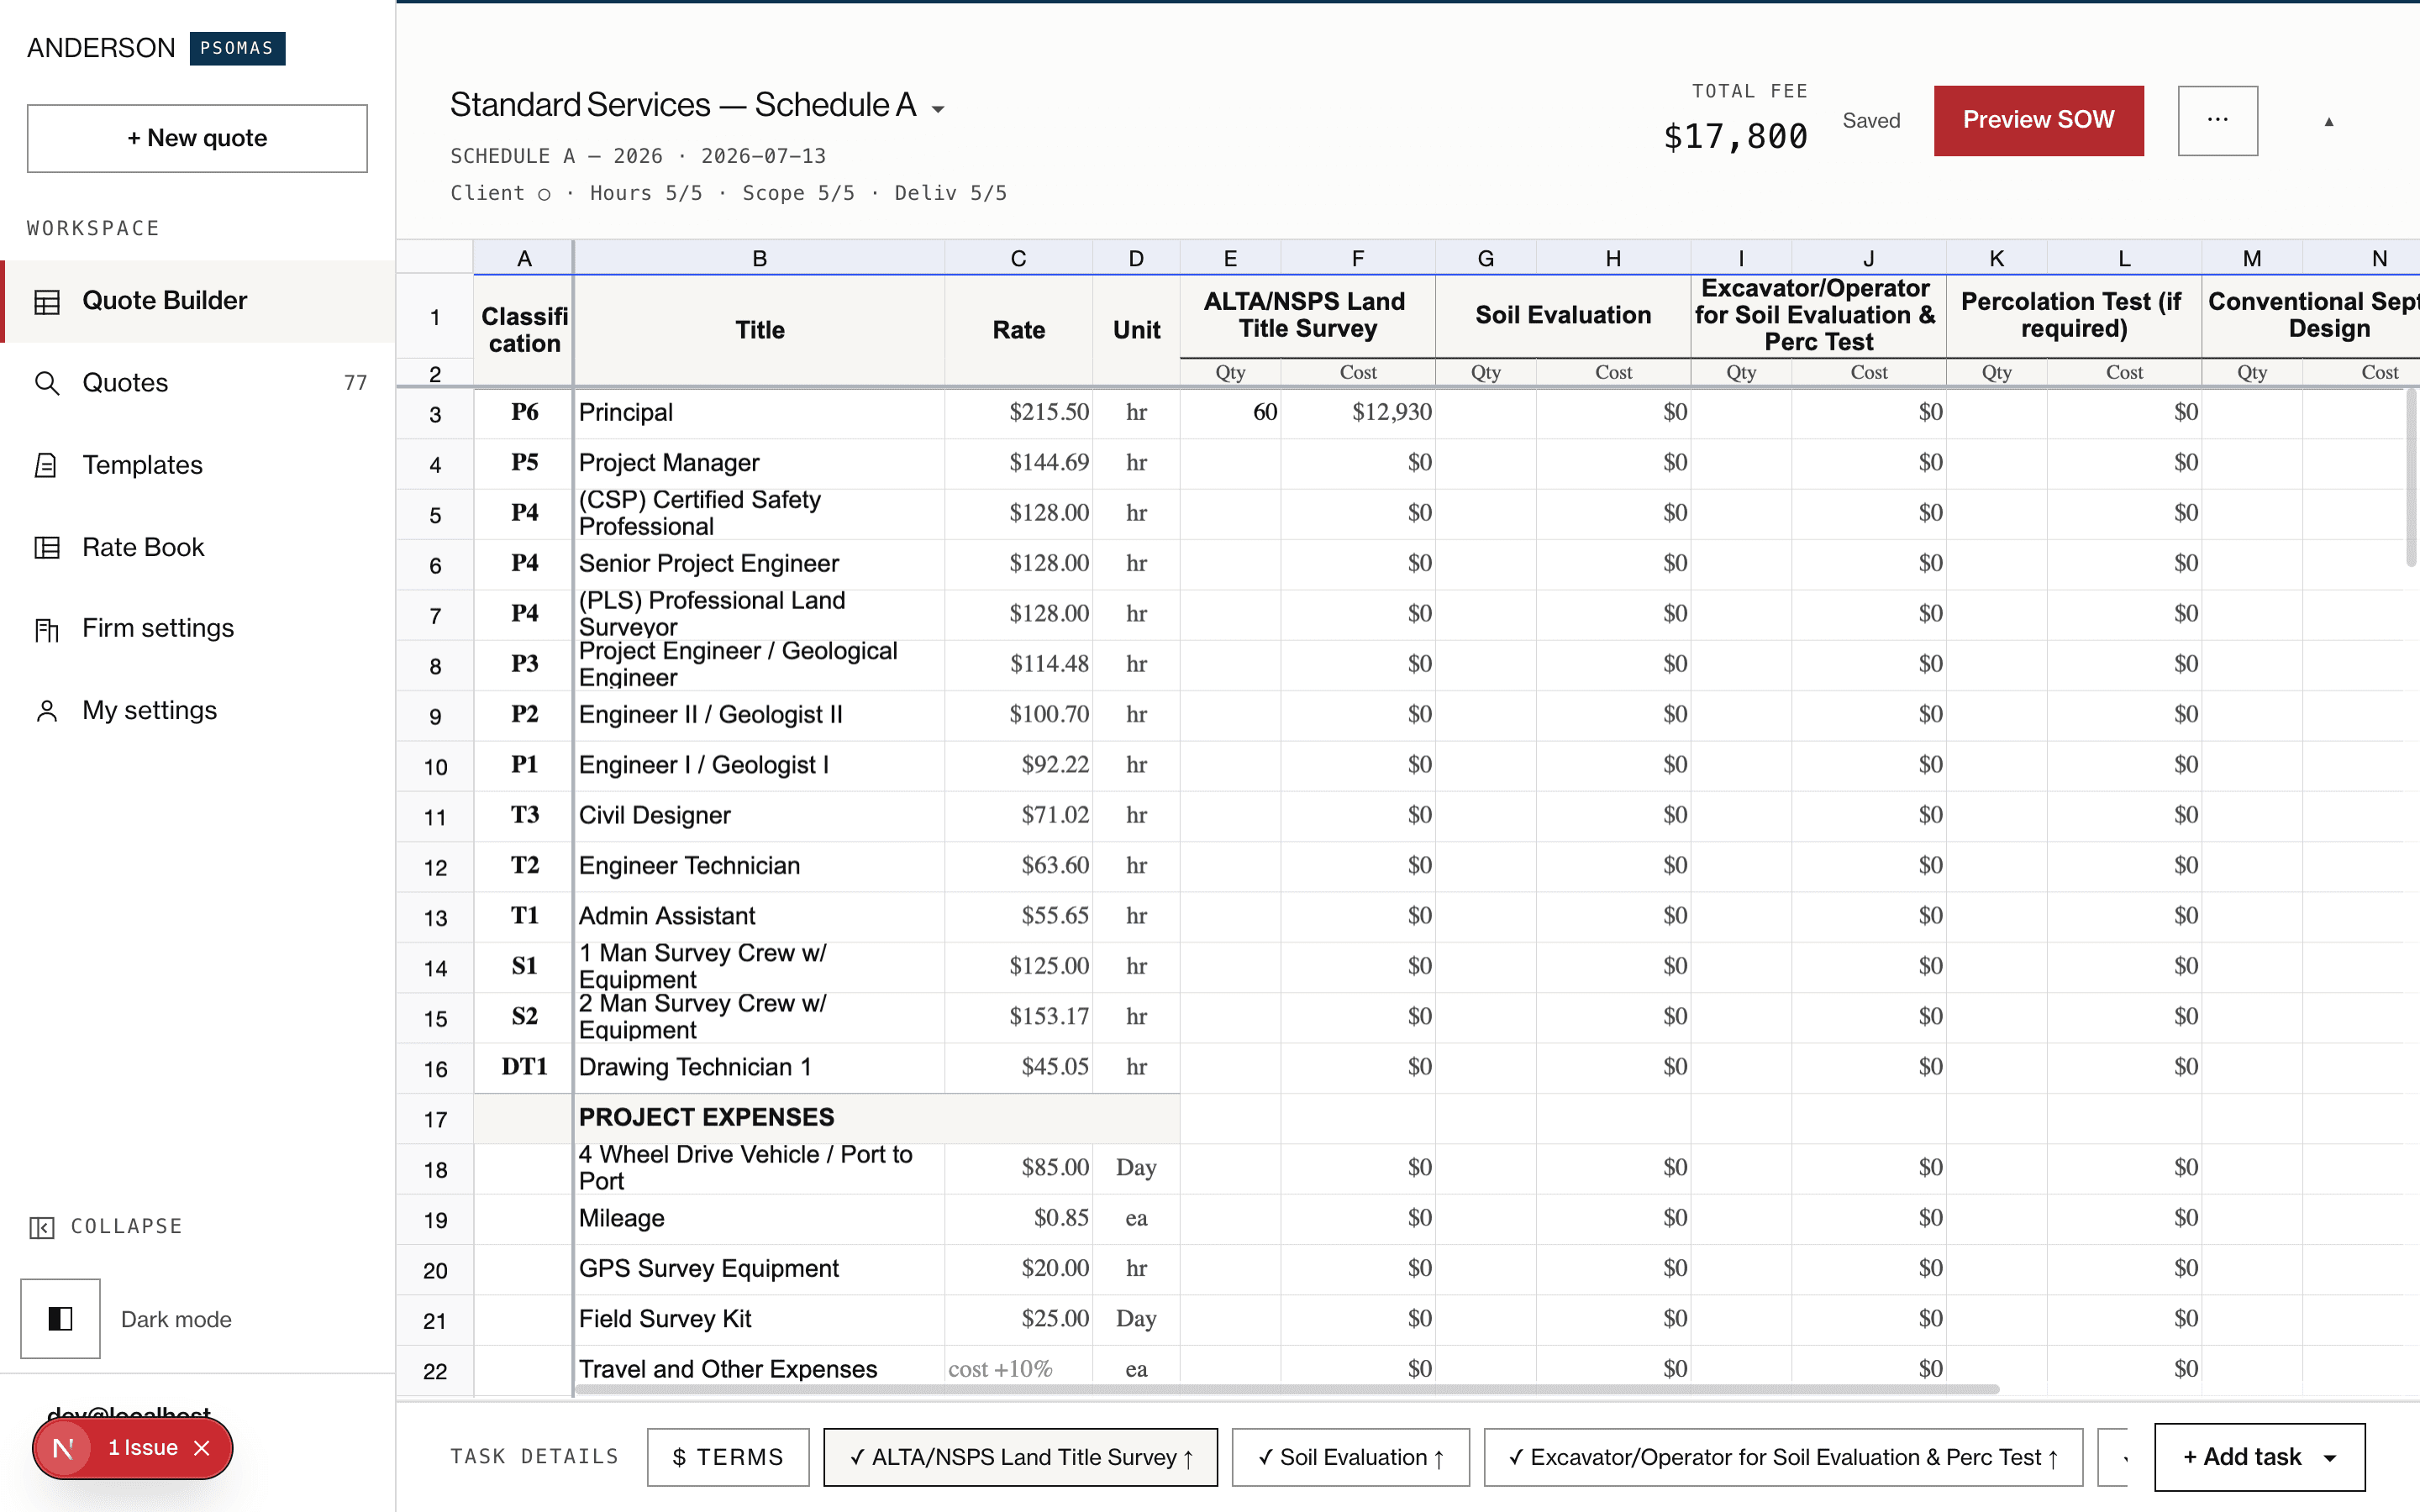Click the horizontal scrollbar of the sheet
Image resolution: width=2420 pixels, height=1512 pixels.
tap(1287, 1390)
